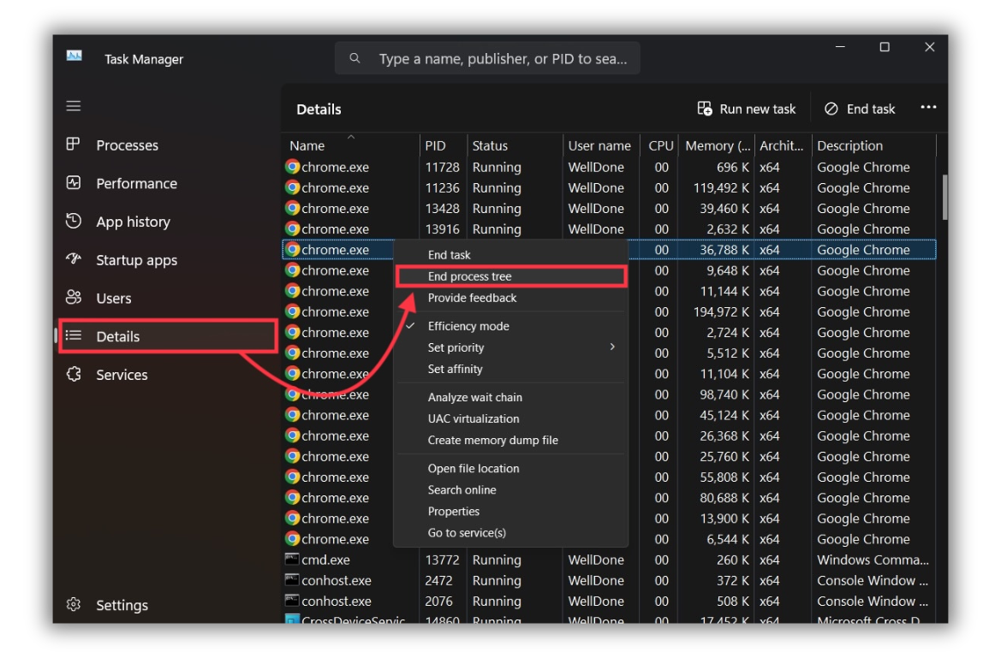Focus the name, publisher, or PID search box
Viewport: 1001px width, 658px height.
coord(488,58)
